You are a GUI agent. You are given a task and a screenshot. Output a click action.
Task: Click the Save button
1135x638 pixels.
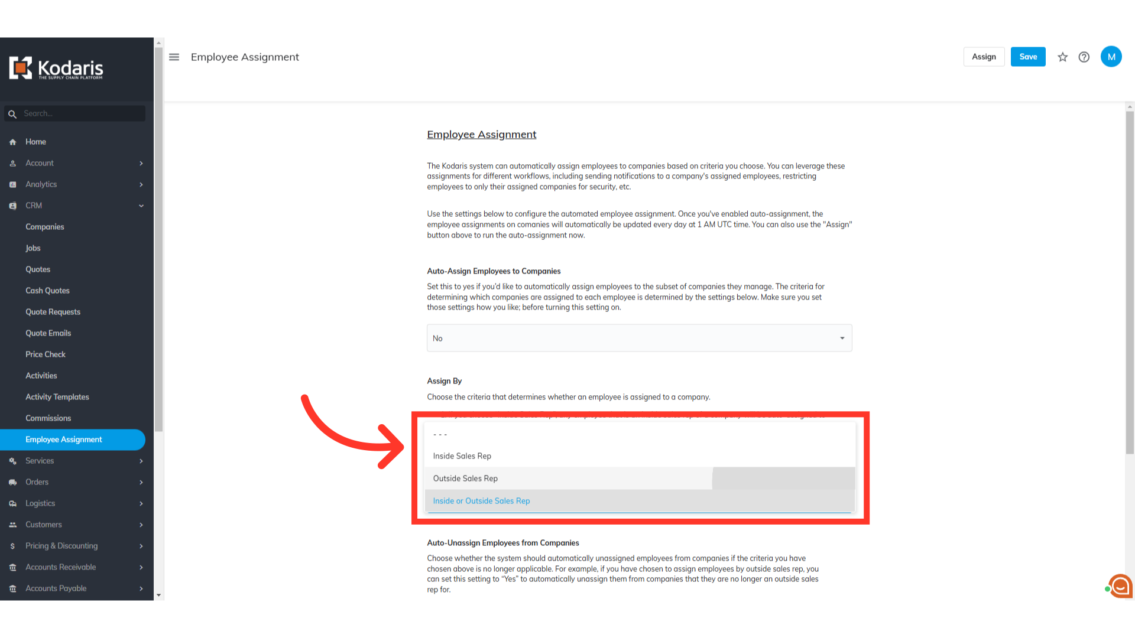tap(1027, 57)
